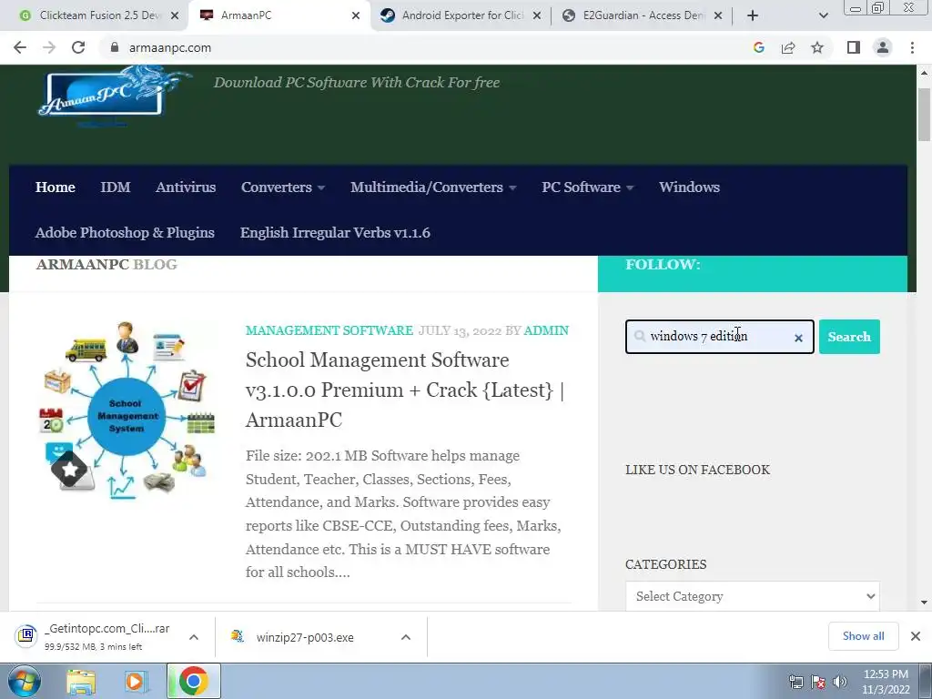Reload the armaanpc.com page
The width and height of the screenshot is (932, 699).
[78, 47]
